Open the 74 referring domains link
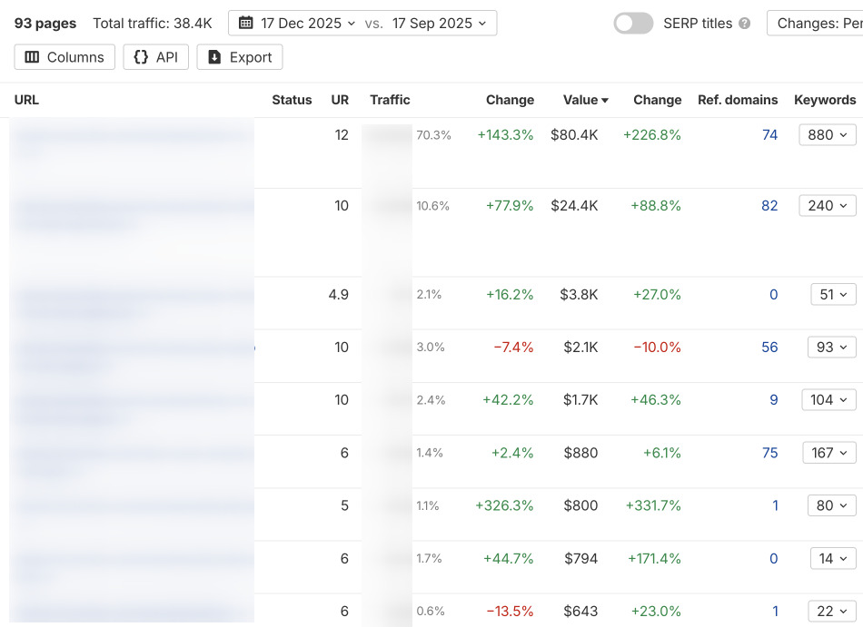863x627 pixels. point(769,135)
